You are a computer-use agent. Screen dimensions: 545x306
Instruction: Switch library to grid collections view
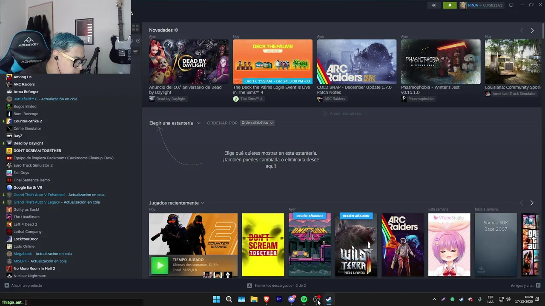135,28
